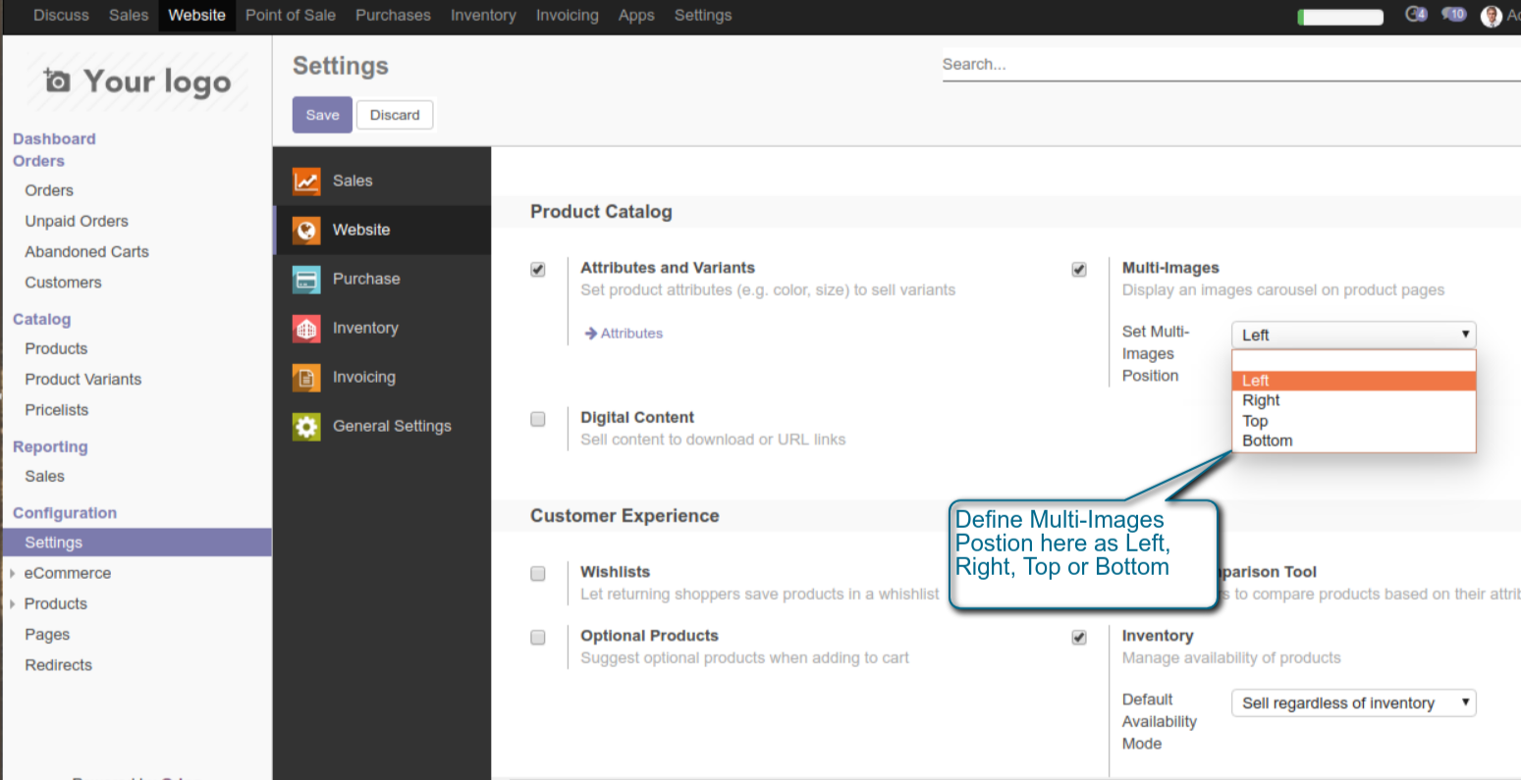Select the Invoicing settings tab

(382, 377)
